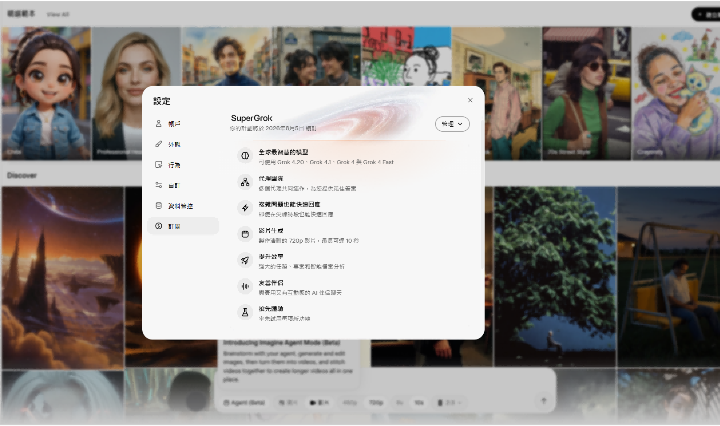The width and height of the screenshot is (720, 426).
Task: Select the 10s duration option in prompt bar
Action: 419,403
